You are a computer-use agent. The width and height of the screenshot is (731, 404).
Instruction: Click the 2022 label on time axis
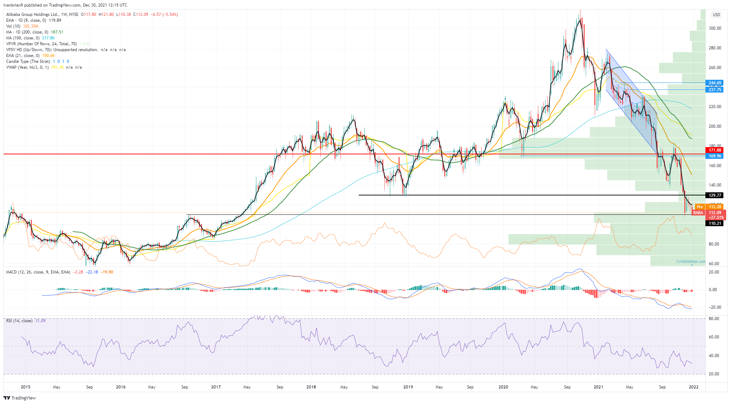[x=694, y=387]
